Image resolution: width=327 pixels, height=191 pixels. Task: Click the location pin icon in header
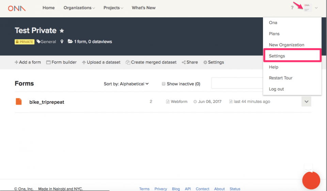pos(62,41)
